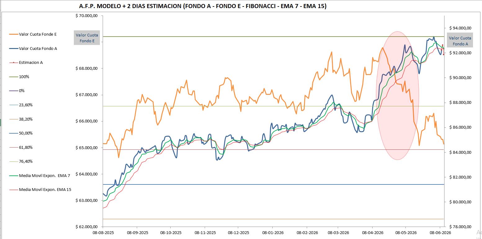Click right axis value $ 86.000,00

pos(460,127)
